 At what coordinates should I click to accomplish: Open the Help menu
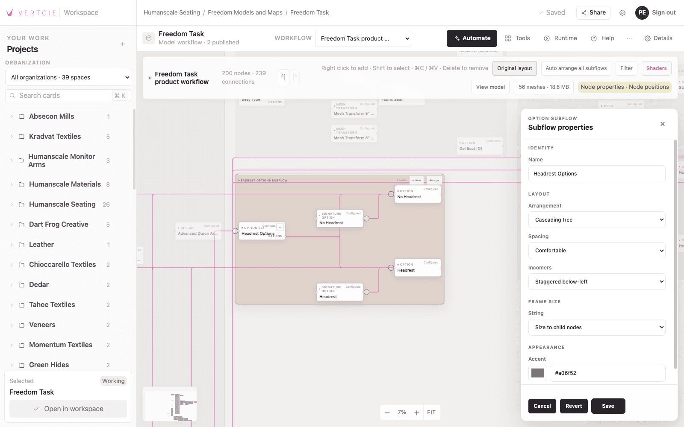(602, 38)
